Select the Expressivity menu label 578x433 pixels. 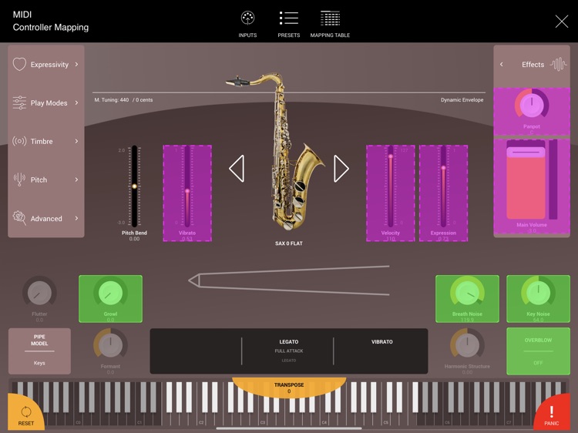[x=49, y=65]
